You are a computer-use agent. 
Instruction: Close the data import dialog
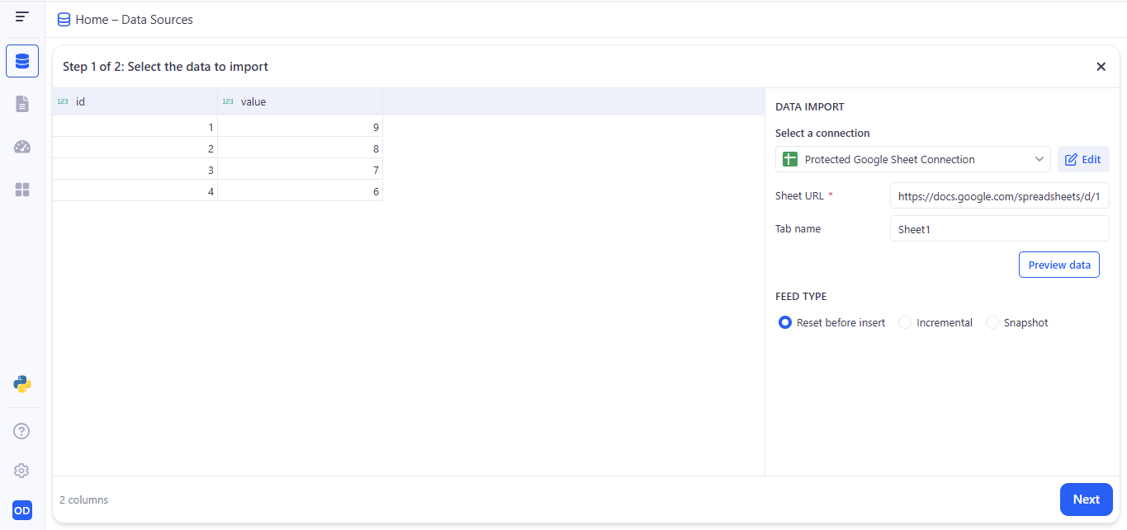[x=1101, y=67]
